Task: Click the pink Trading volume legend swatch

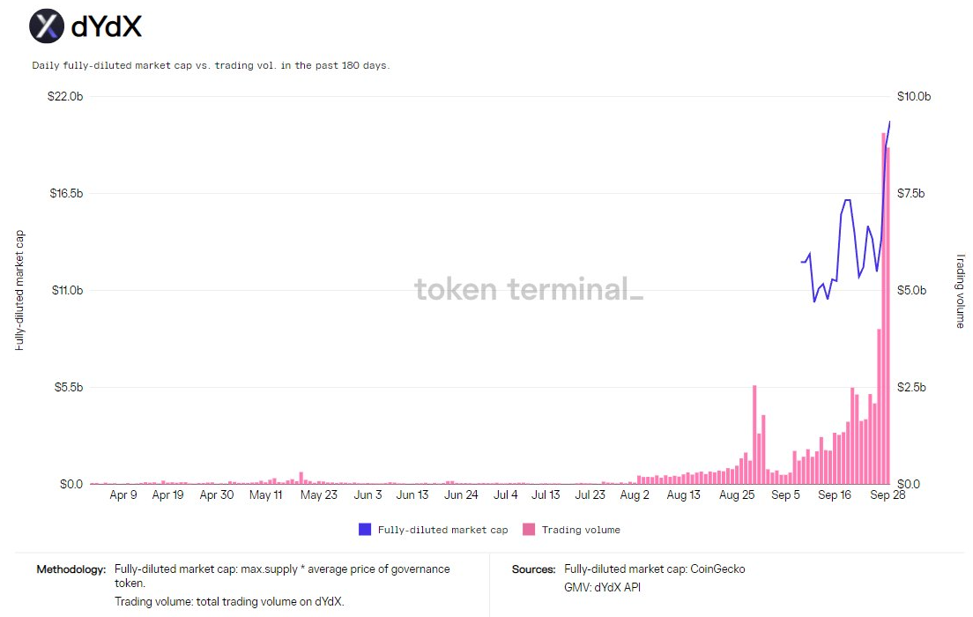Action: coord(529,530)
